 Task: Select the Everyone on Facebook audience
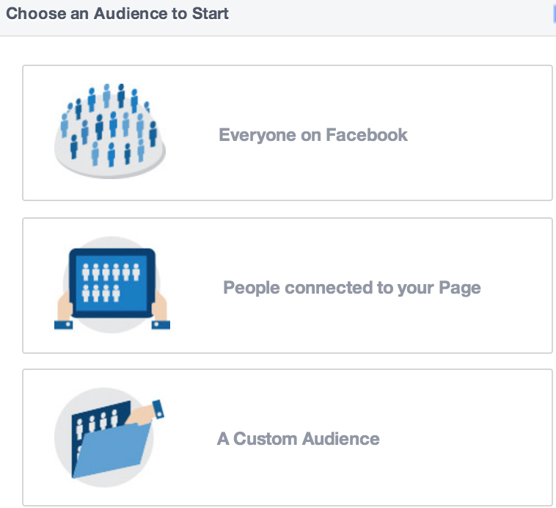coord(288,133)
